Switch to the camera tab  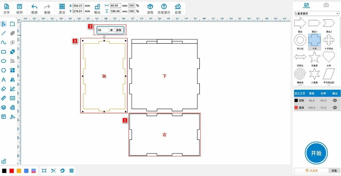pos(326,5)
